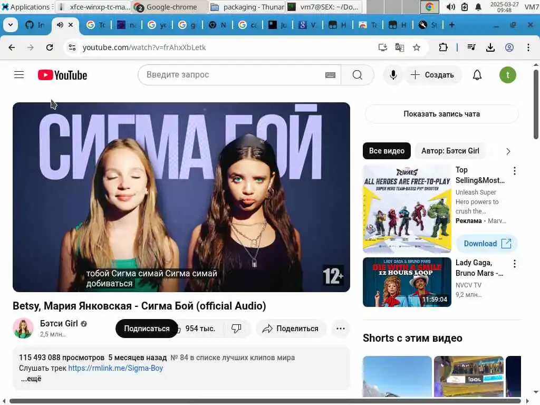Open system notification bell in panel
Image resolution: width=540 pixels, height=405 pixels.
[478, 7]
